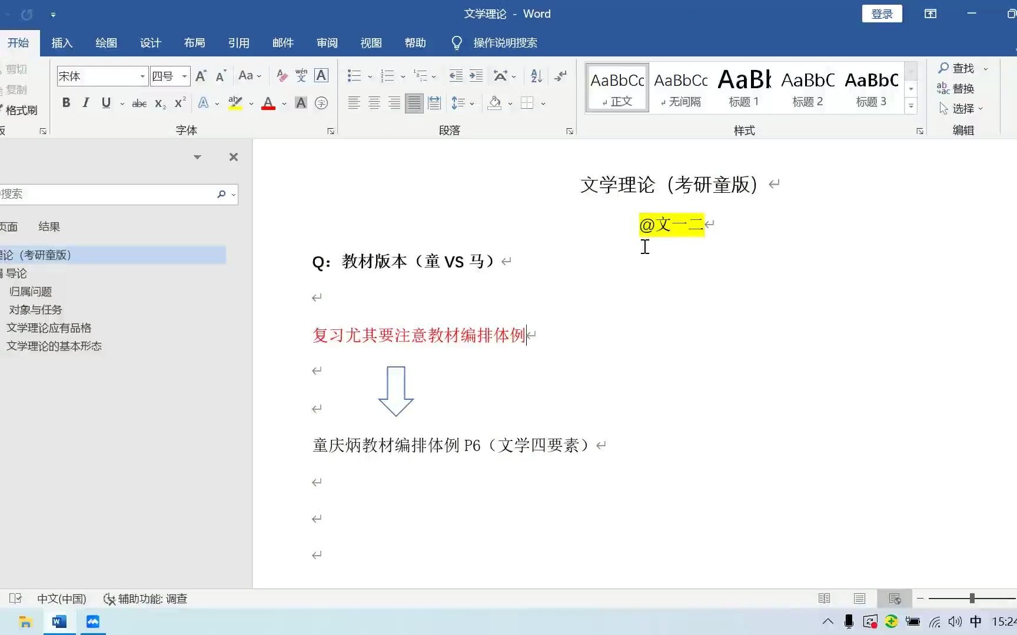Image resolution: width=1017 pixels, height=635 pixels.
Task: Open phonetic guide (wén) tool
Action: coord(301,75)
